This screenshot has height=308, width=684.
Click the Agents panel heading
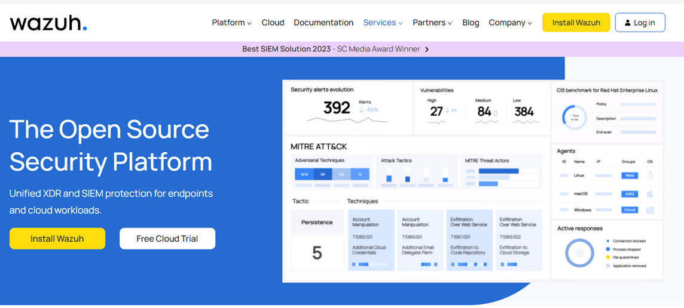tap(566, 151)
